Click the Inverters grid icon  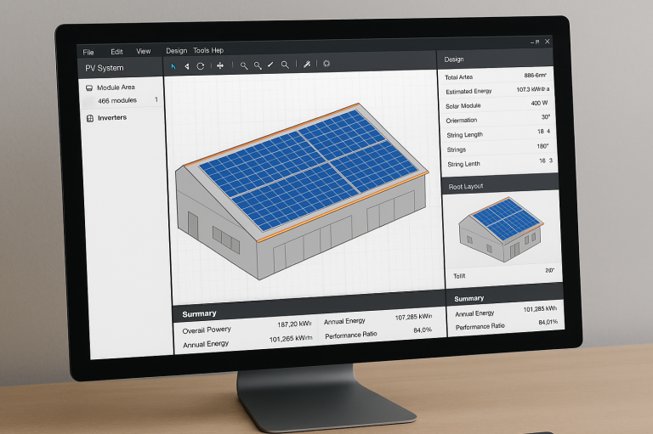(x=89, y=118)
